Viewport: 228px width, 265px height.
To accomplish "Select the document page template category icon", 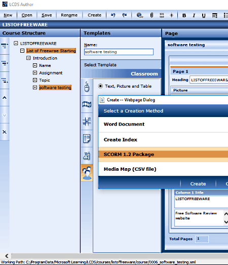I will [87, 139].
